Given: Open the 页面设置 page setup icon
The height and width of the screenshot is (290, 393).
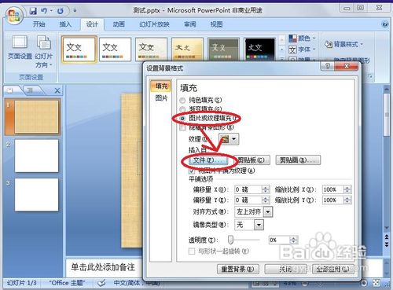Looking at the screenshot, I should pos(20,42).
